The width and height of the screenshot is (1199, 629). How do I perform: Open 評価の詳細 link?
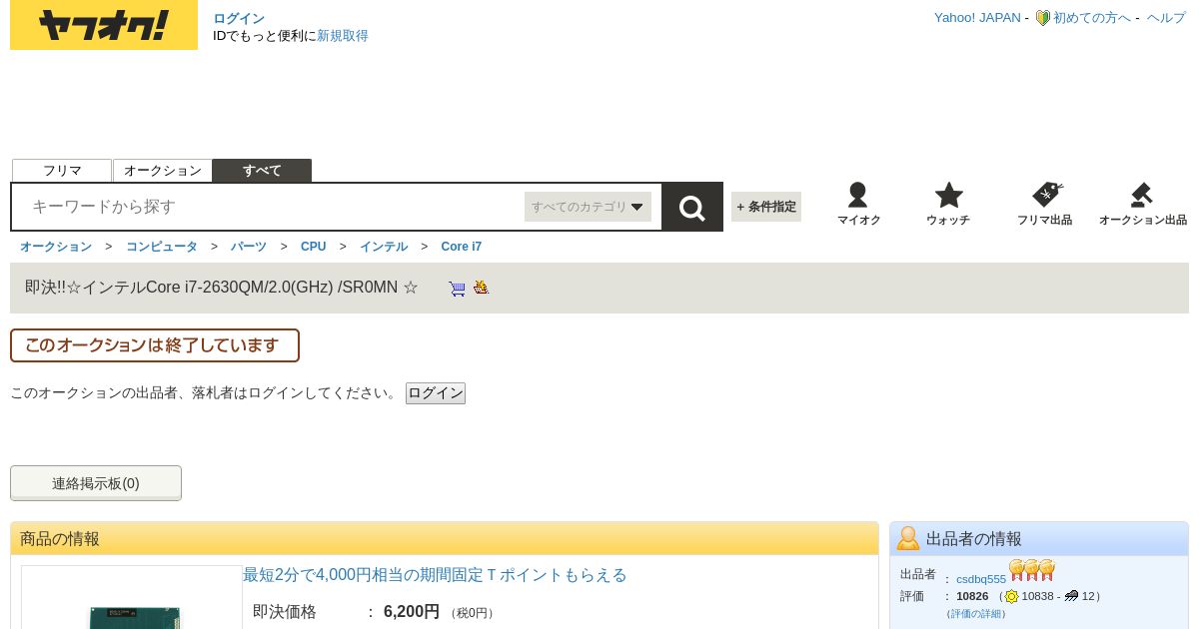(976, 613)
